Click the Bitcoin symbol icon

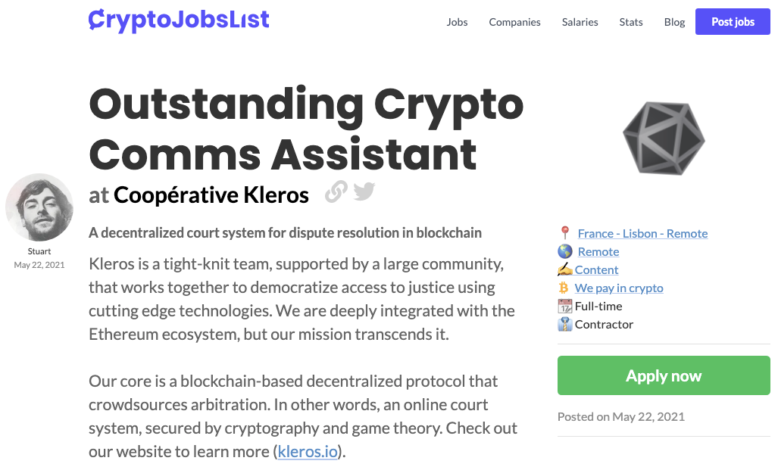(564, 288)
